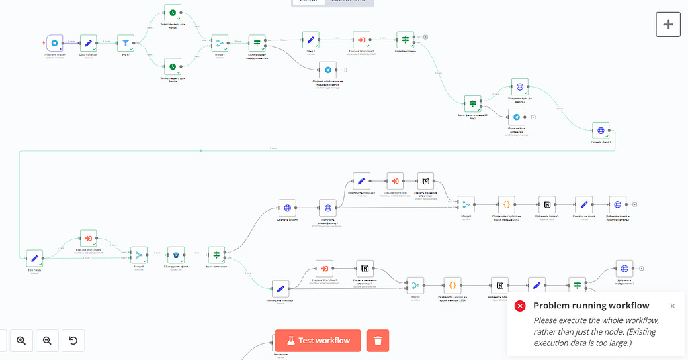This screenshot has width=688, height=360.
Task: Open the S3 upload file node
Action: 176,255
